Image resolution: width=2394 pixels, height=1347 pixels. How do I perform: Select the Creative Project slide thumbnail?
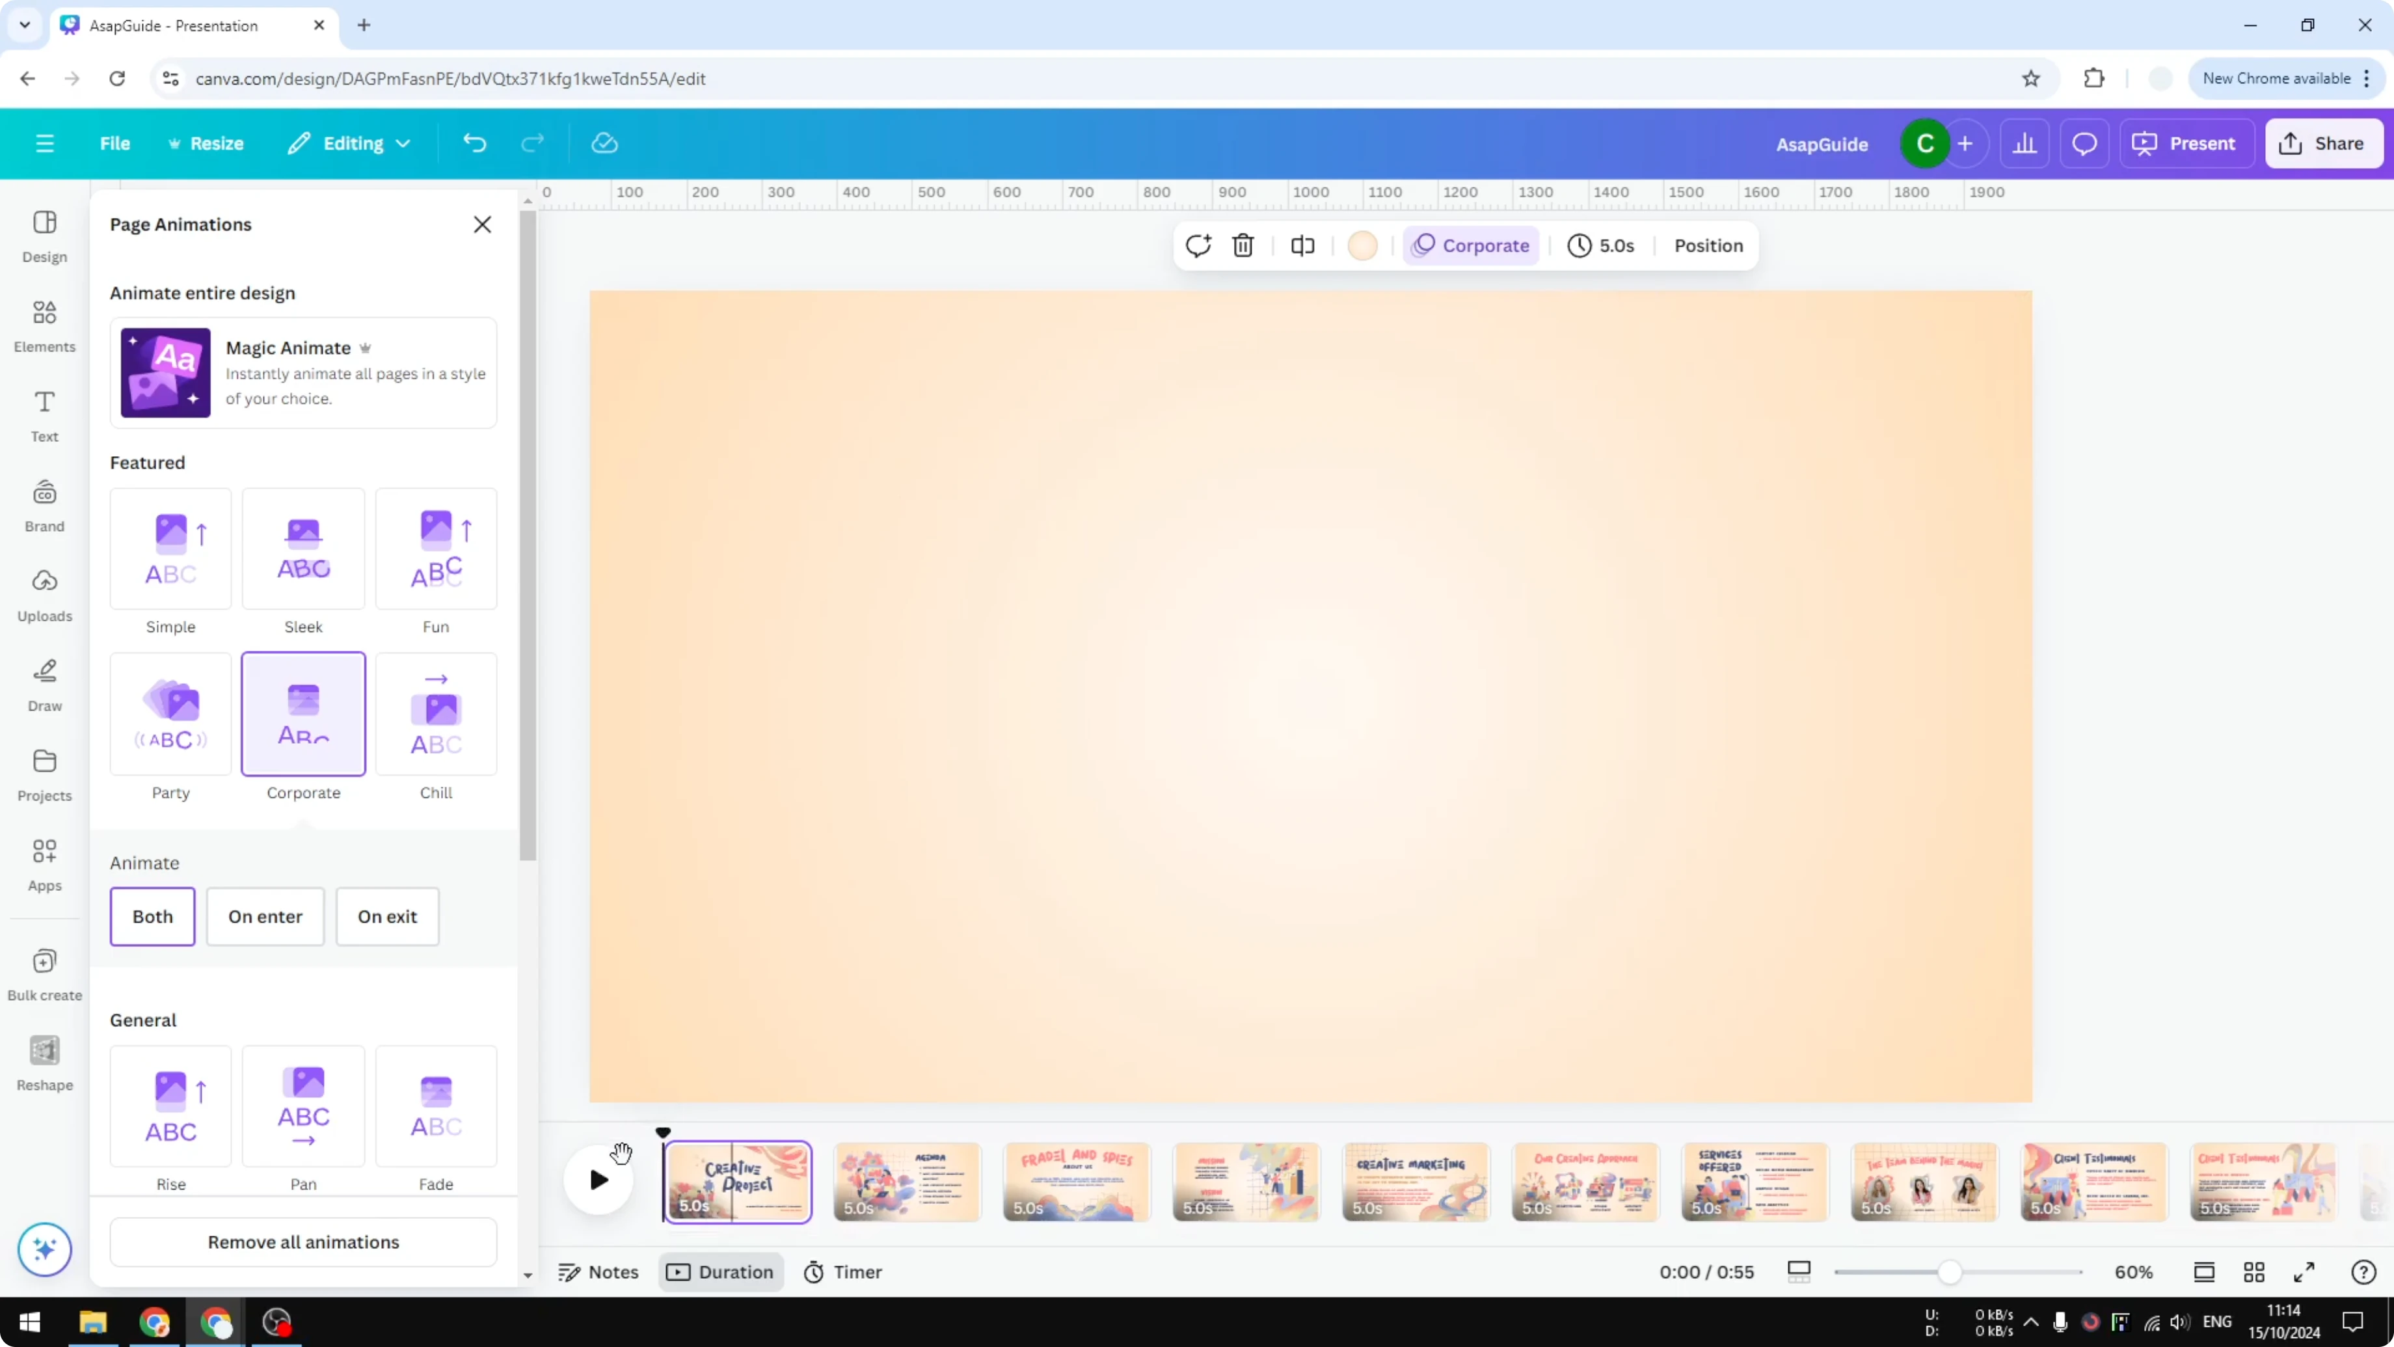pos(737,1180)
